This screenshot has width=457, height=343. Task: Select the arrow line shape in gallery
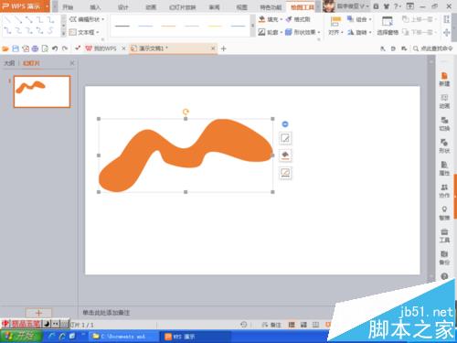(18, 20)
